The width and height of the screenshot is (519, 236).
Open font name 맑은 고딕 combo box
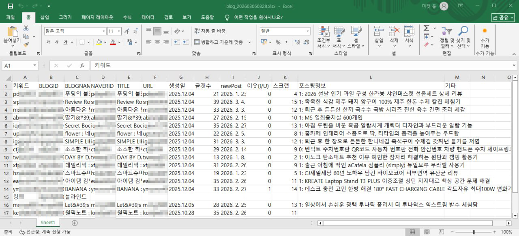pos(75,31)
